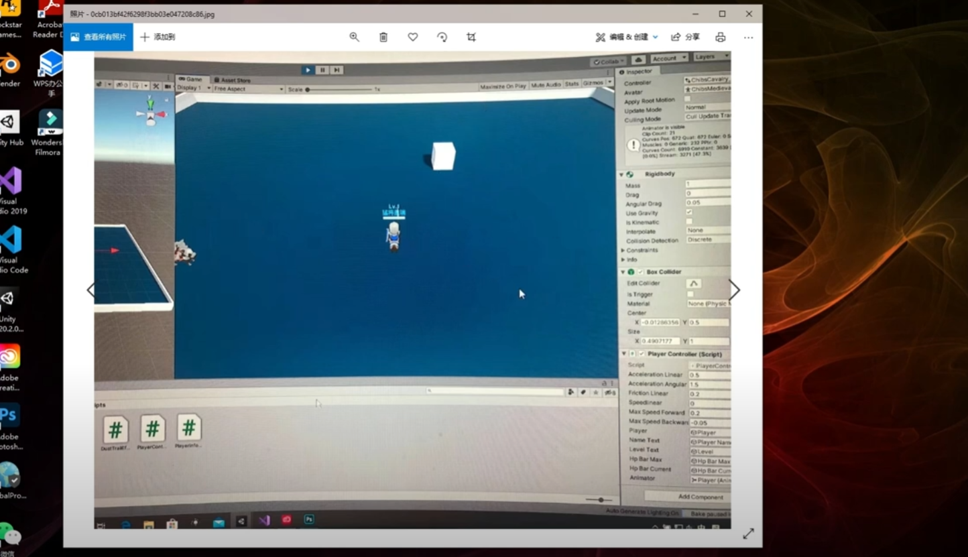
Task: Expand the Info foldout under Rigidbody
Action: pyautogui.click(x=623, y=260)
